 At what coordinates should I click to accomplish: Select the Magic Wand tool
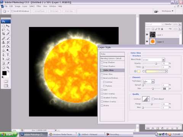pos(8,30)
